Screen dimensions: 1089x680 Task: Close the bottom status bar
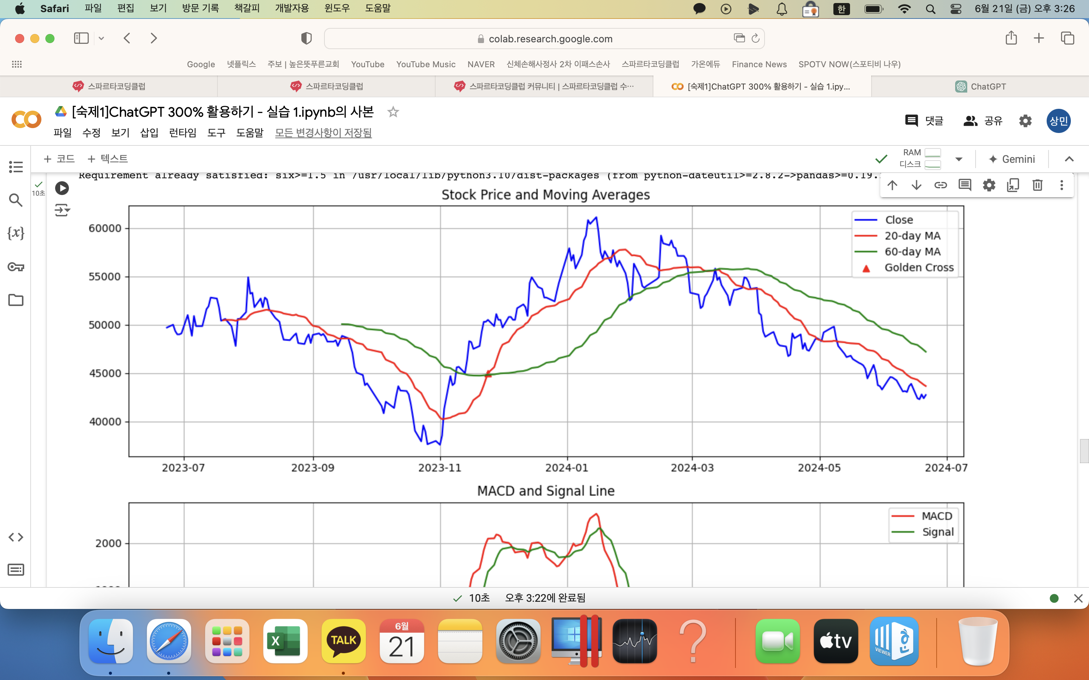1078,598
